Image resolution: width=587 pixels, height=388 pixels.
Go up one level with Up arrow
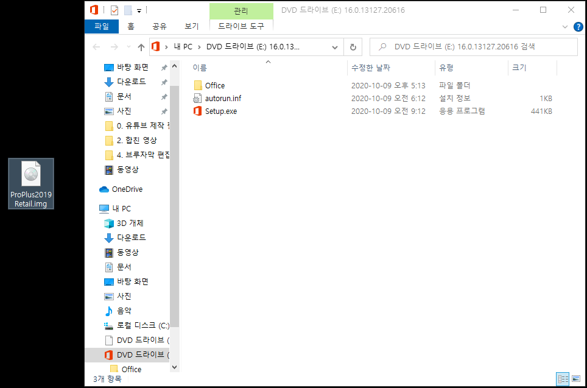pyautogui.click(x=141, y=47)
